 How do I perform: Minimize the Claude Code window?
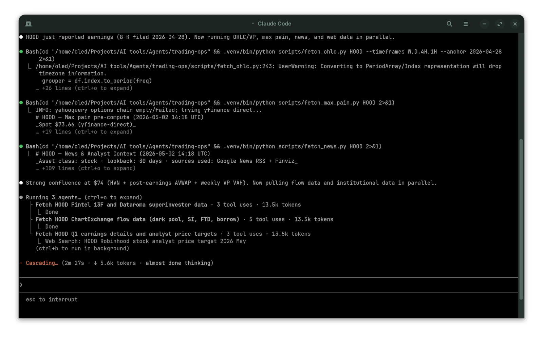point(484,24)
